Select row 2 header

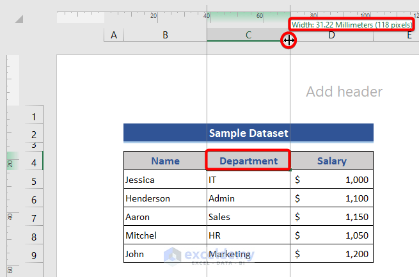(34, 133)
